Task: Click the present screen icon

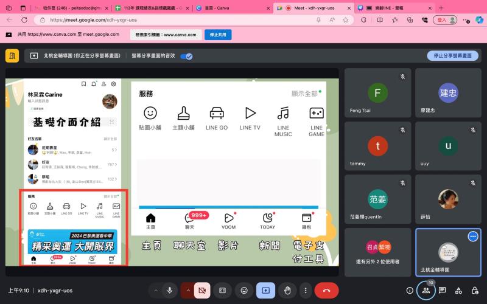Action: coord(265,291)
